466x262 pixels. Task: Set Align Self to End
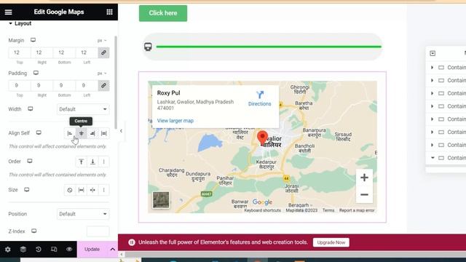(92, 133)
